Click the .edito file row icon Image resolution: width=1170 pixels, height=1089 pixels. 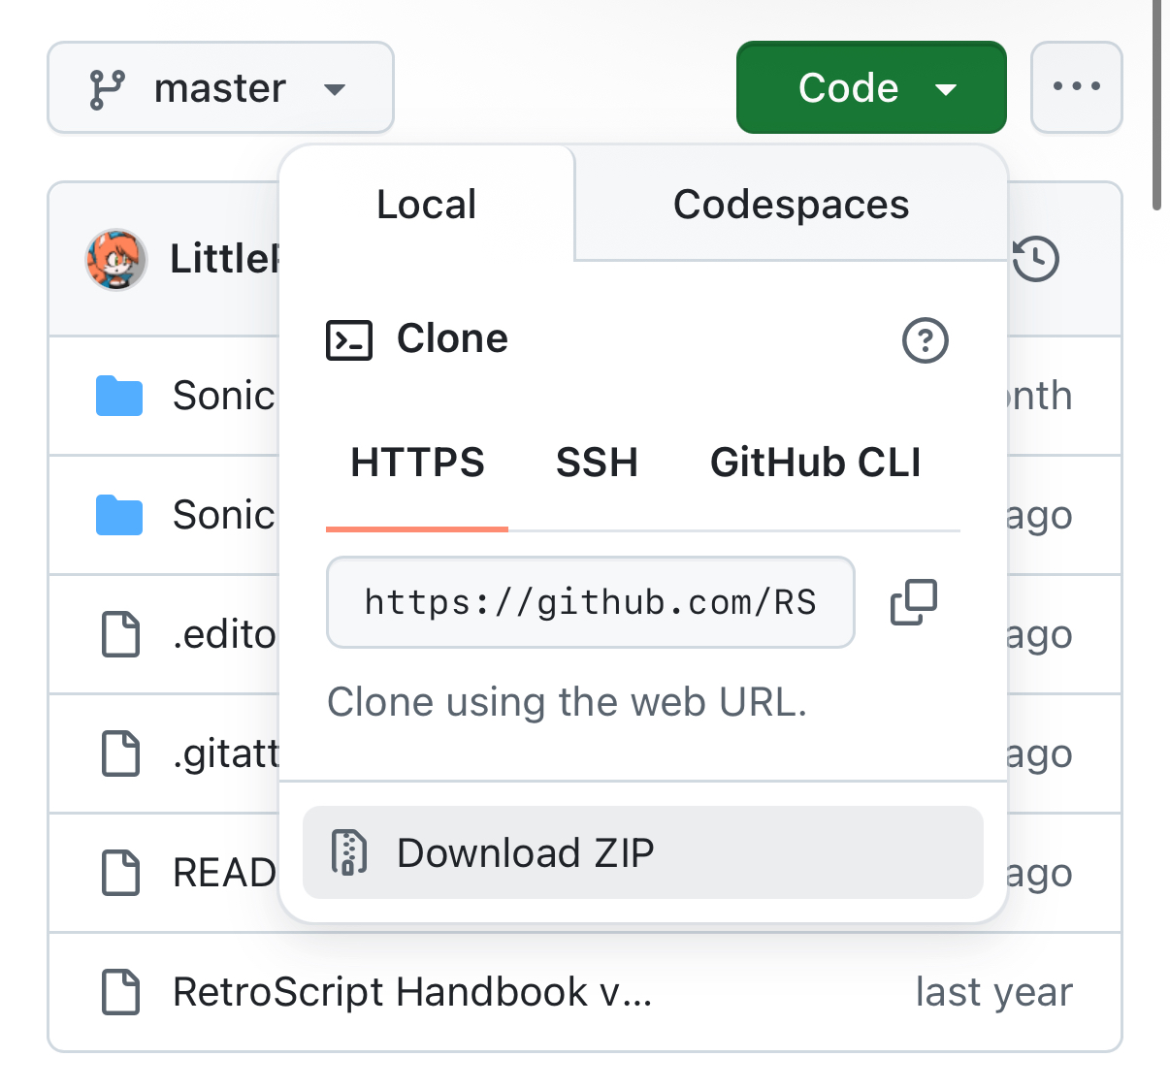121,634
